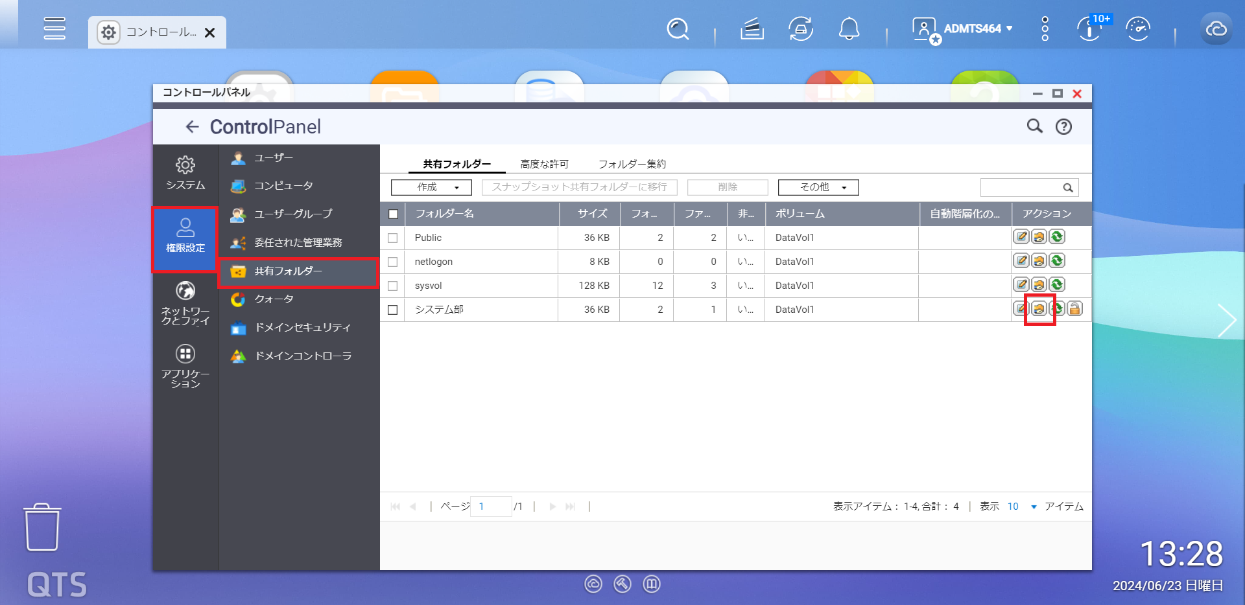Select システム category in left sidebar
This screenshot has width=1245, height=605.
coord(185,173)
